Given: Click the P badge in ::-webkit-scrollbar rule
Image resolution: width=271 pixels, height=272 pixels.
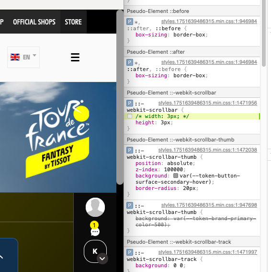Looking at the screenshot, I should (130, 103).
